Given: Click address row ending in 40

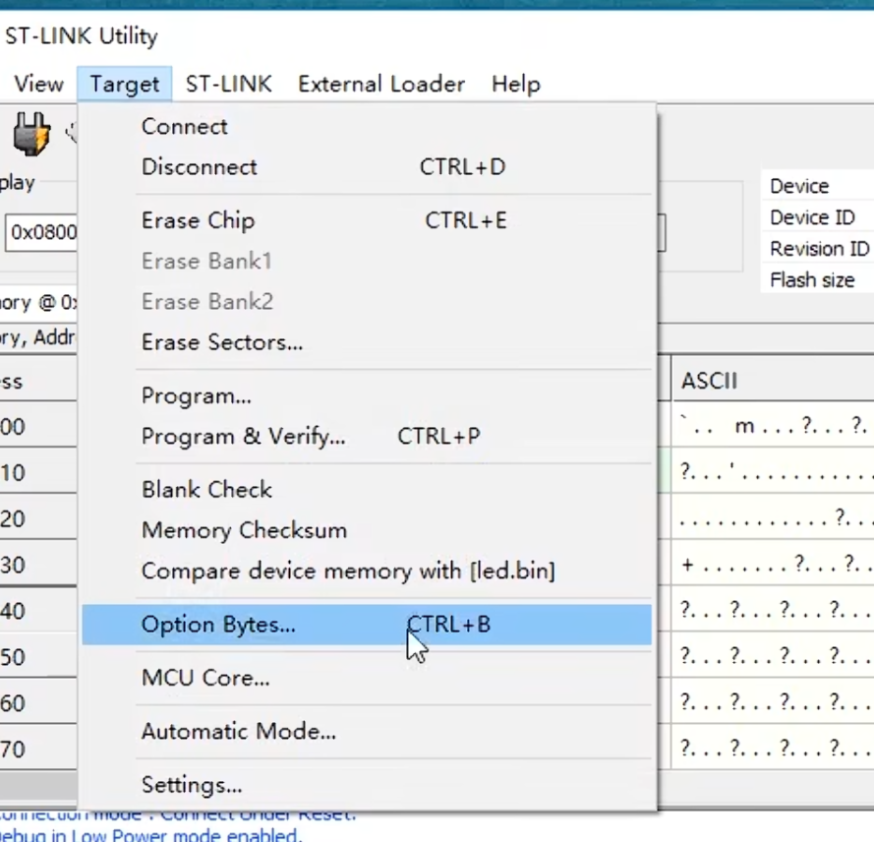Looking at the screenshot, I should pos(38,611).
